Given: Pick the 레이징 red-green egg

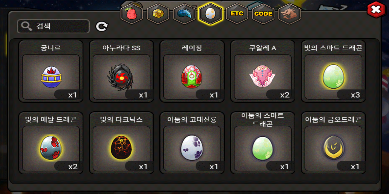Looking at the screenshot, I should point(192,71).
